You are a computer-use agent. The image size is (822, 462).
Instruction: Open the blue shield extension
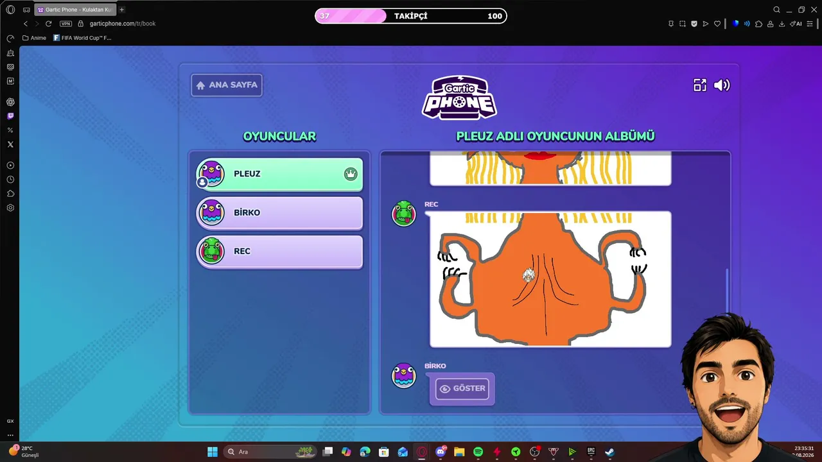coord(735,24)
